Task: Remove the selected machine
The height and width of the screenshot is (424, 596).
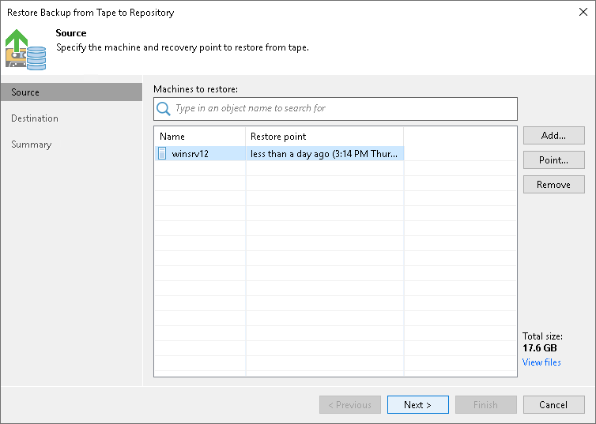Action: coord(554,185)
